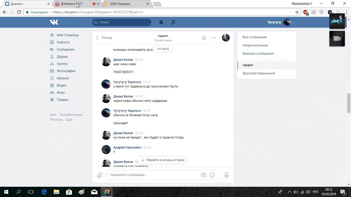Screen dimensions: 351x197
Task: Open the notifications bell
Action: [x=161, y=22]
